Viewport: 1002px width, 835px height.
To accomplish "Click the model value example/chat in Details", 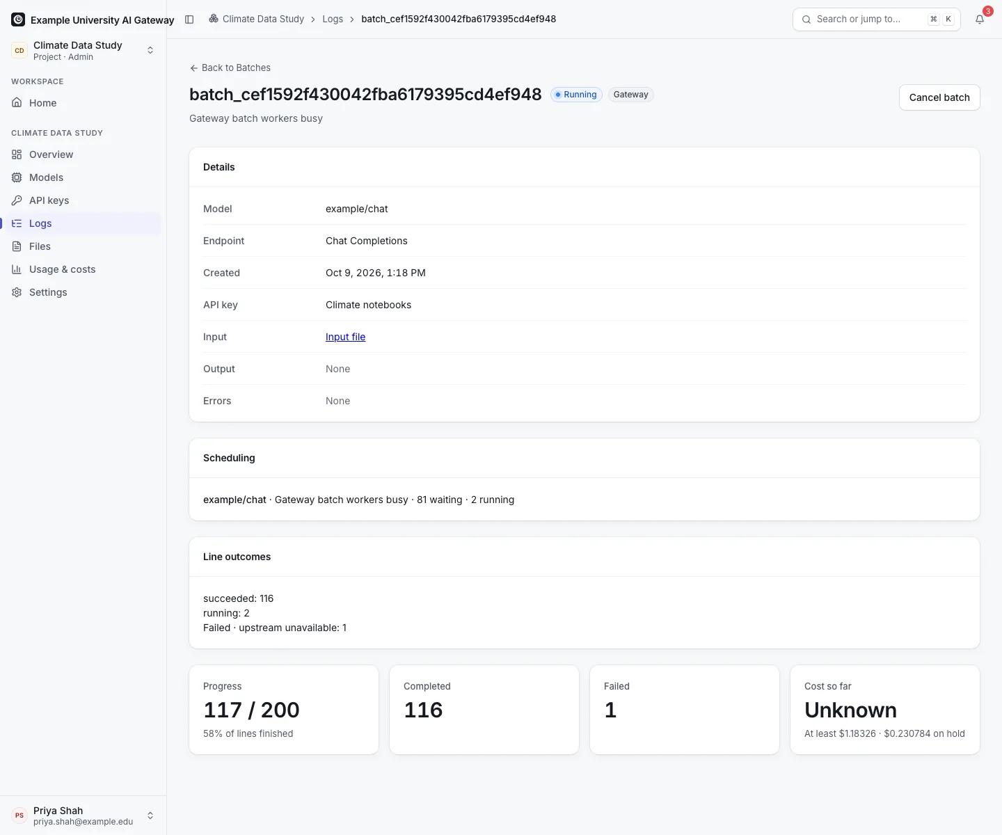I will pyautogui.click(x=357, y=209).
